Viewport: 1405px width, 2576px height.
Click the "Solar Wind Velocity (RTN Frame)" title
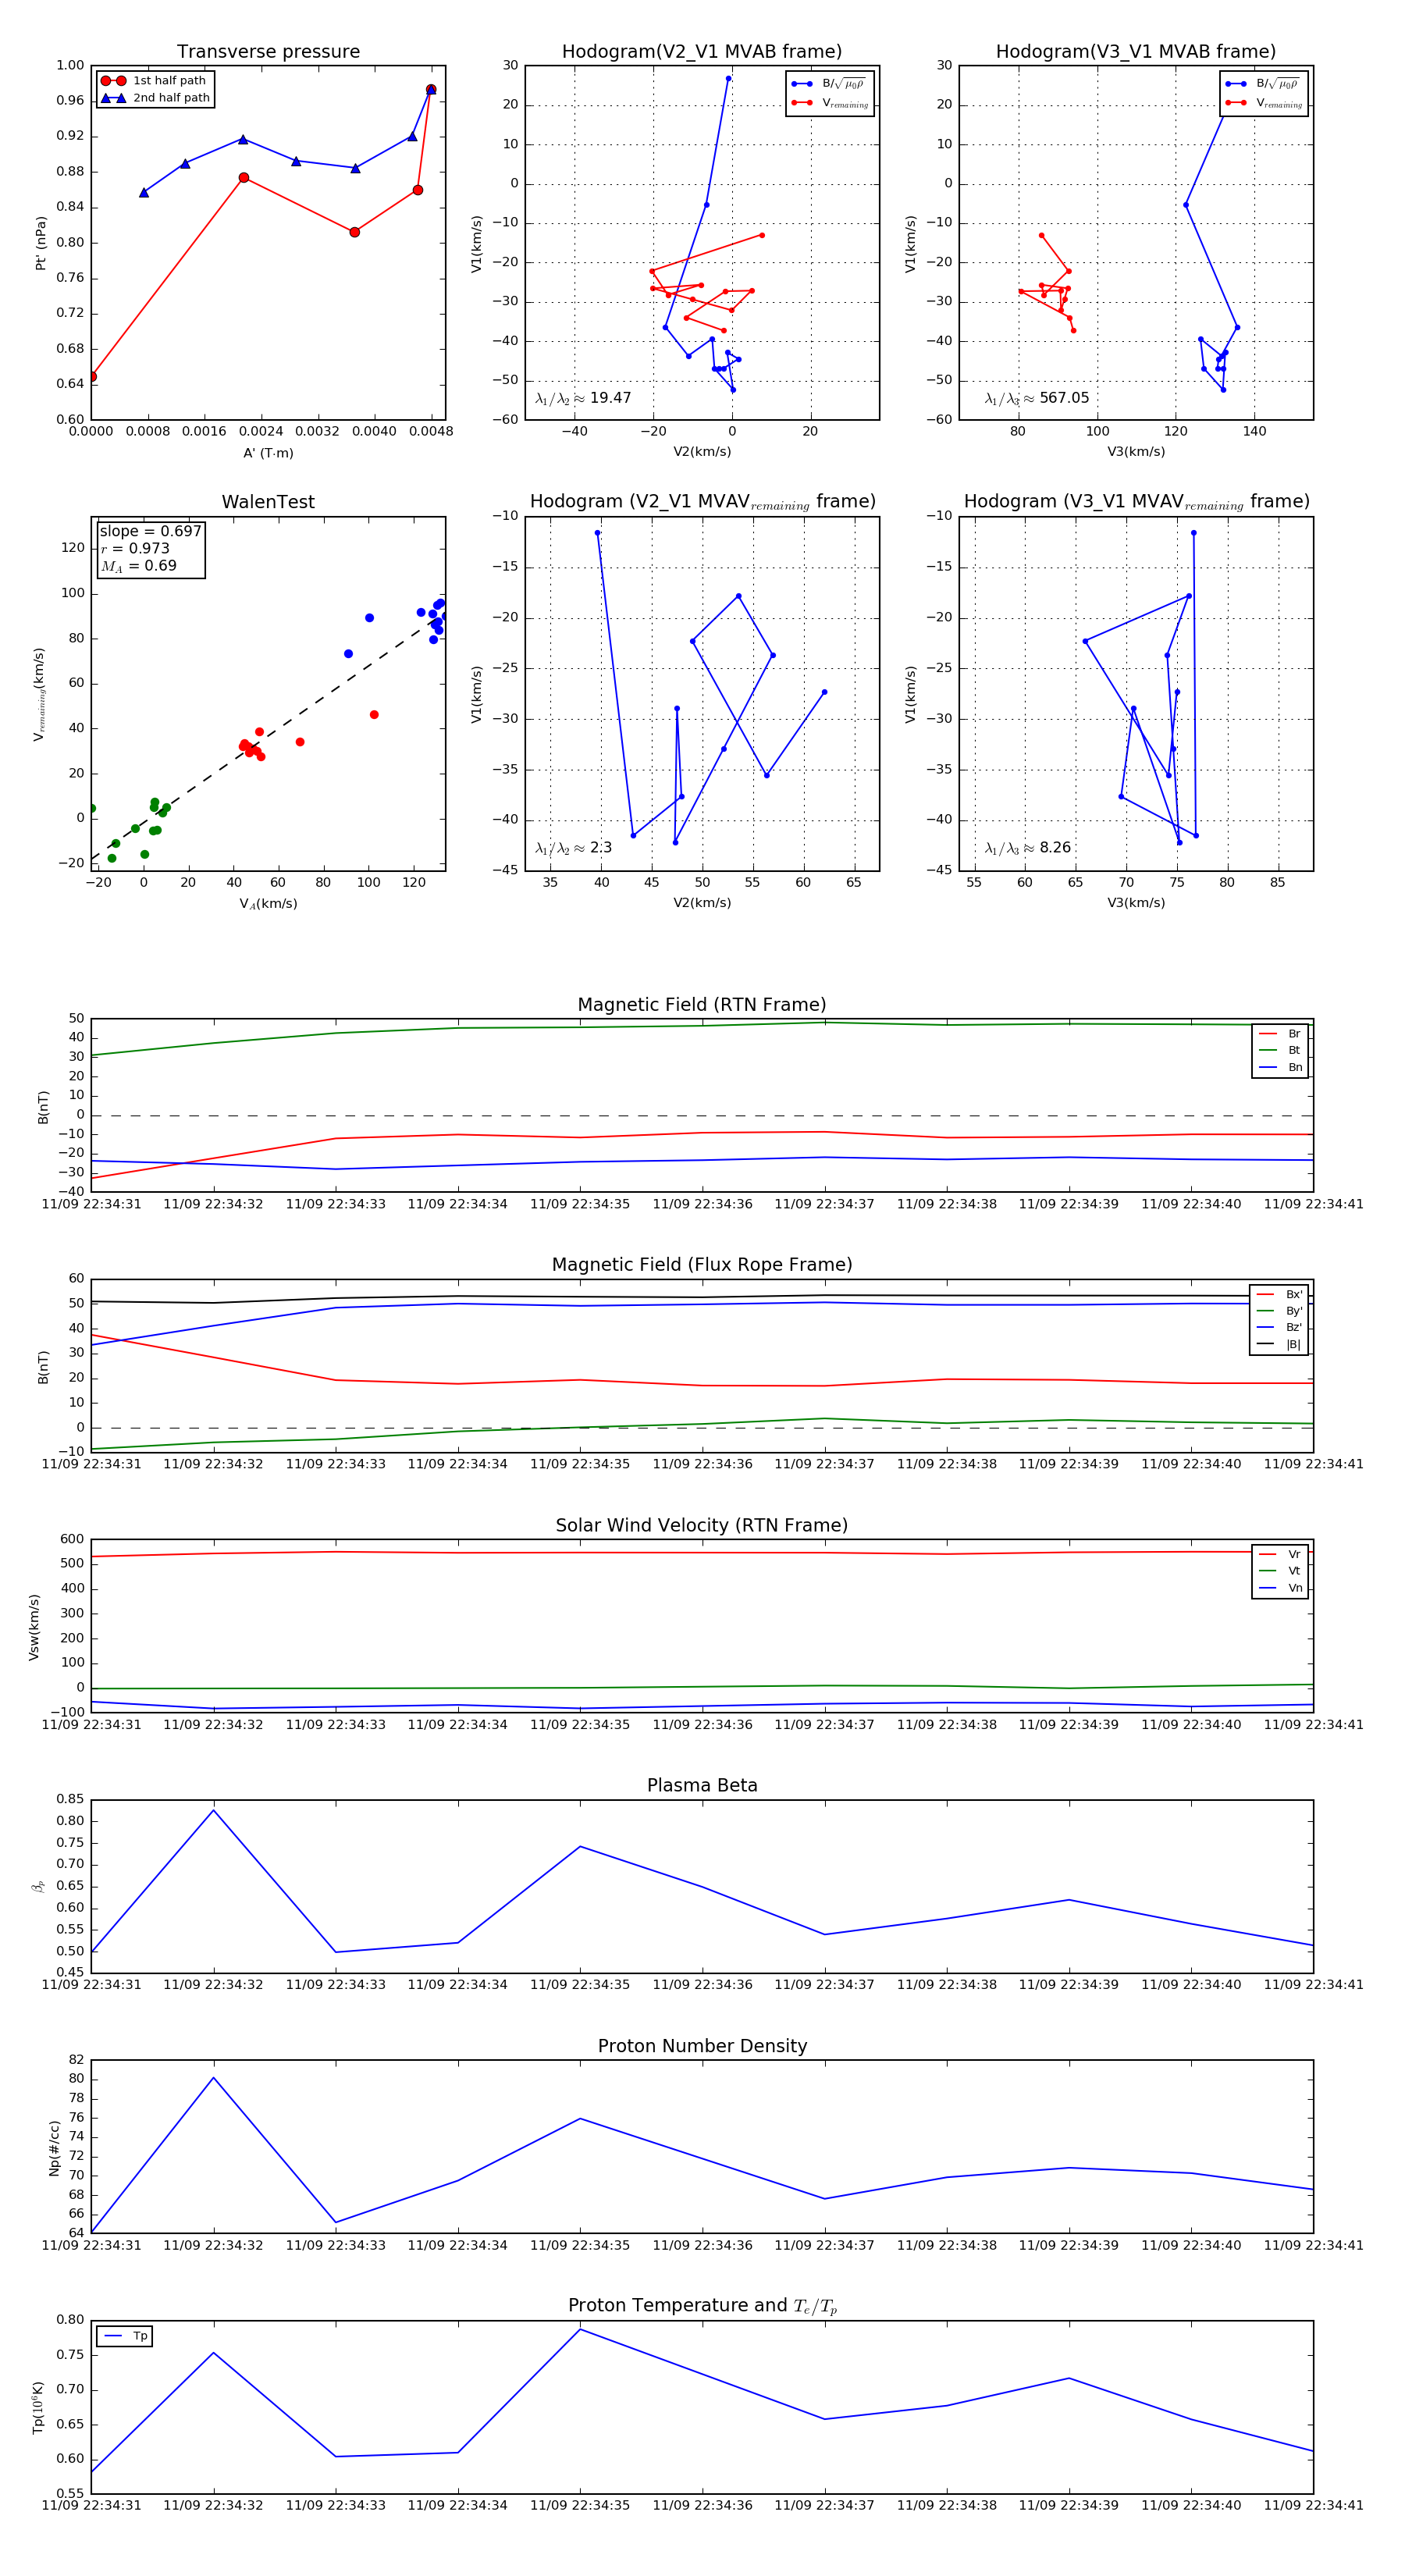click(x=702, y=1526)
